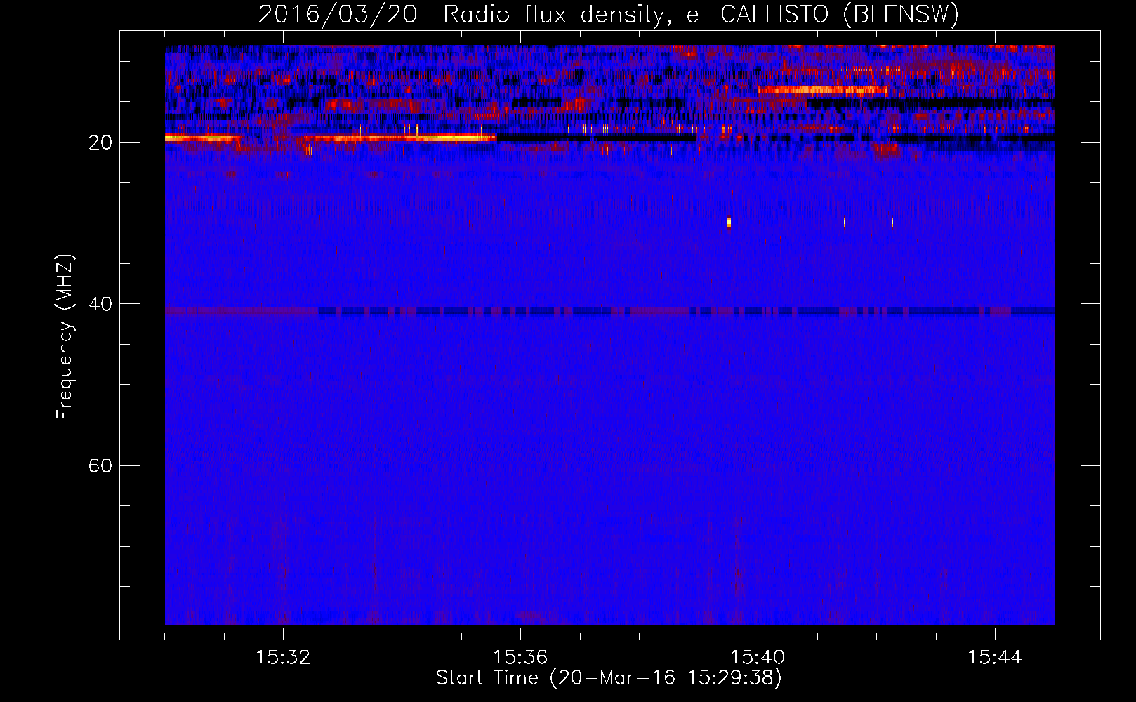Image resolution: width=1136 pixels, height=702 pixels.
Task: Click the 15:36 time tick label
Action: (520, 658)
